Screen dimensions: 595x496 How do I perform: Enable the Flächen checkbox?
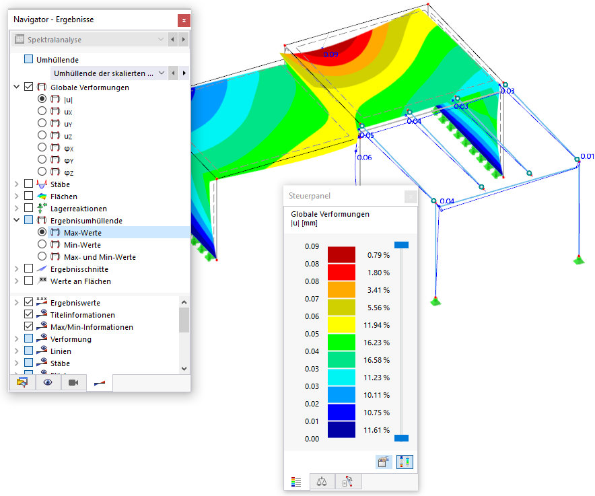(28, 196)
